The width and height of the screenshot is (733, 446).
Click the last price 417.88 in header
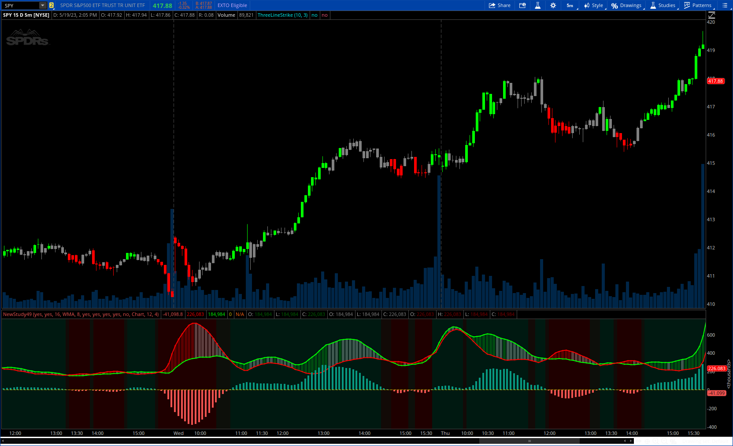[162, 6]
